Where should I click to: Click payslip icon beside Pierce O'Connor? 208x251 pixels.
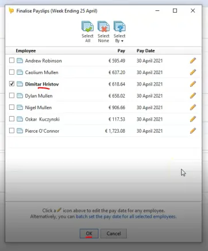point(20,131)
